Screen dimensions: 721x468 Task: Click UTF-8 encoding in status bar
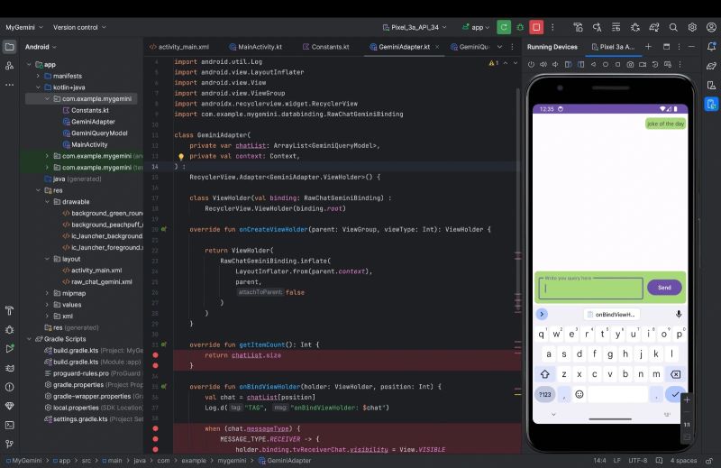click(x=637, y=460)
